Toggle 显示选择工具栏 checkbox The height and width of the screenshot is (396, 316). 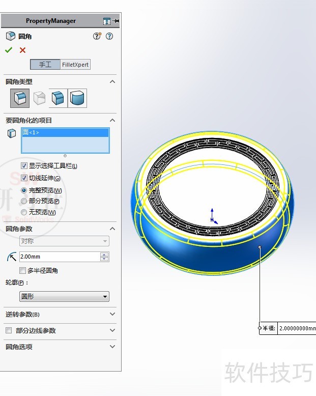pyautogui.click(x=24, y=165)
